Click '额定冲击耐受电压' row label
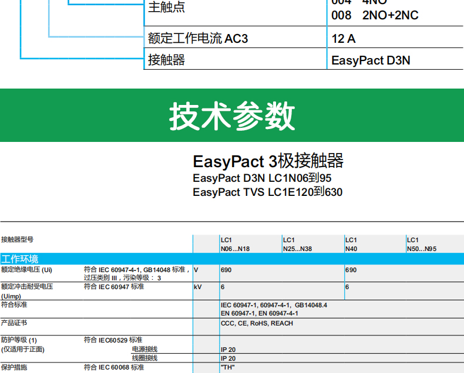 (x=27, y=286)
